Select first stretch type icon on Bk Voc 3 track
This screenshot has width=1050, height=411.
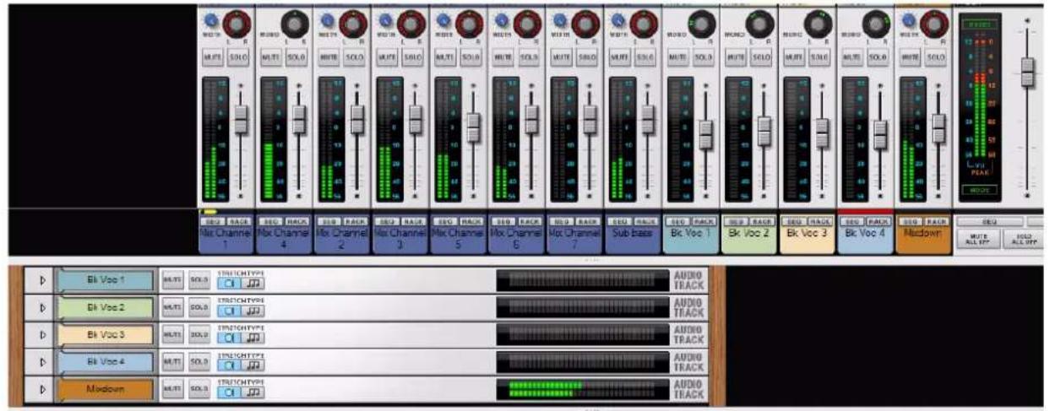point(229,338)
